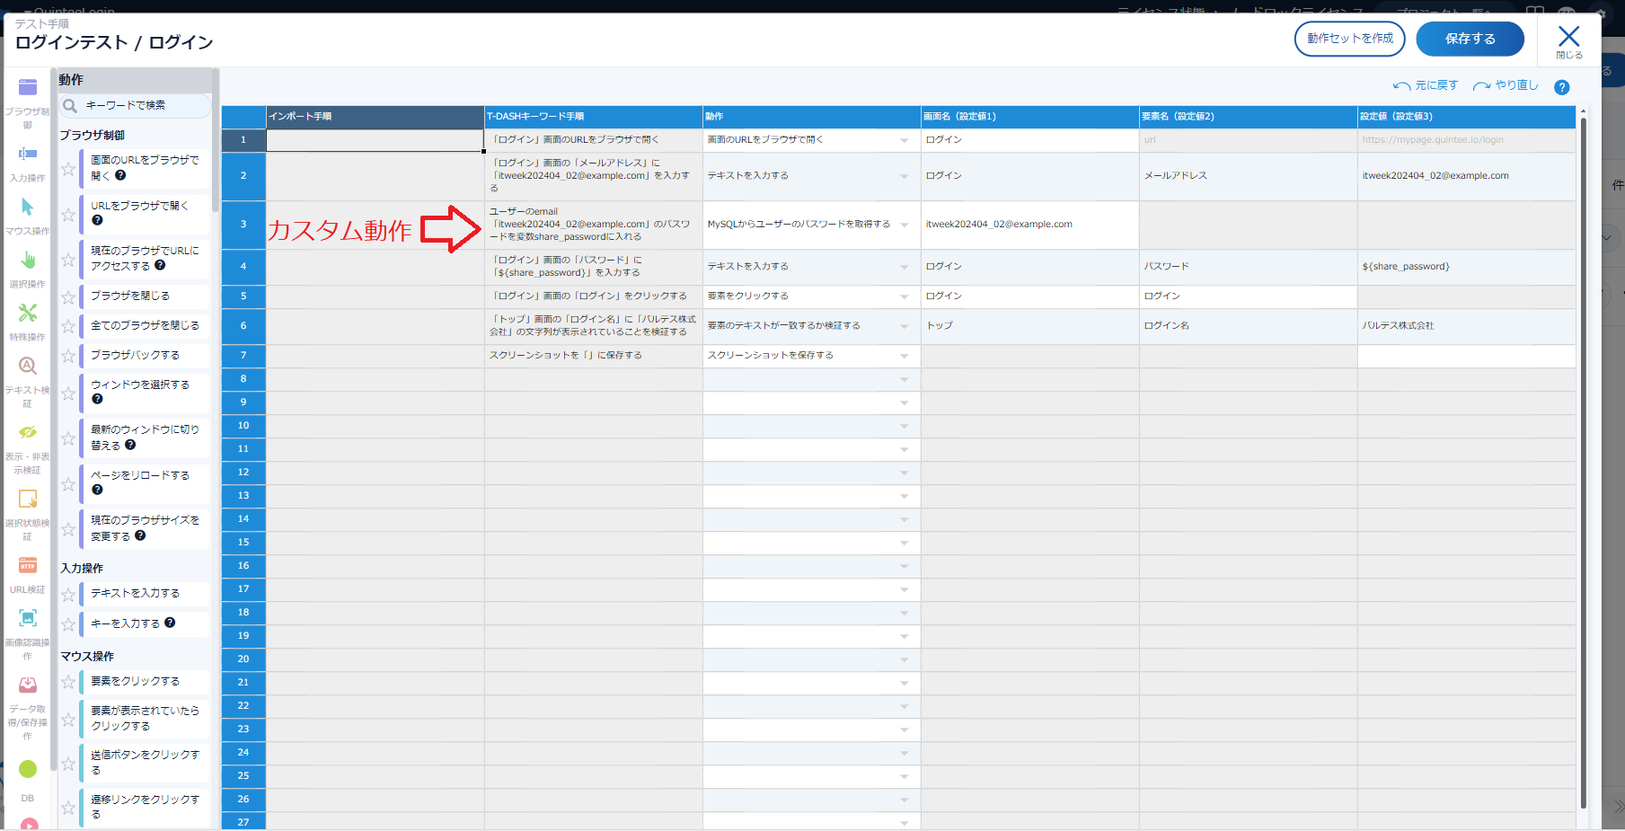The height and width of the screenshot is (831, 1625).
Task: Favorite star for 要素をクリックする
Action: pos(68,682)
